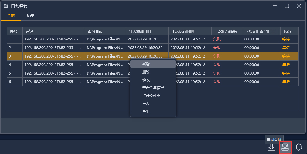
Task: Click row 2 backup directory cell
Action: pos(105,47)
